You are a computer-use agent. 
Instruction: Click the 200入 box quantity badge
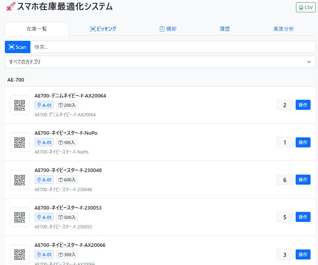tap(67, 105)
